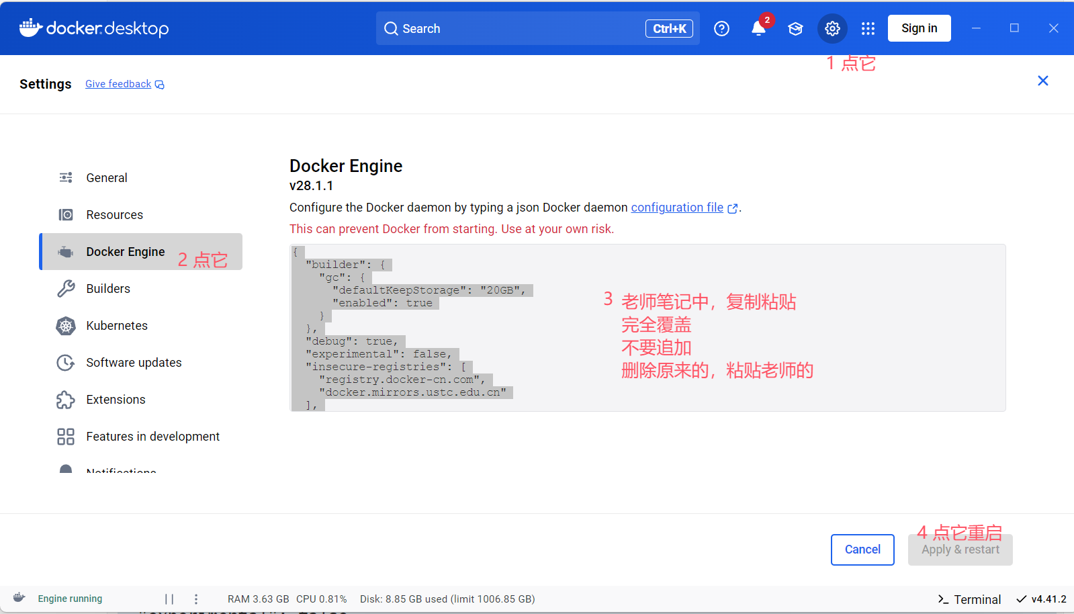Click the General sliders icon
This screenshot has height=614, width=1074.
point(66,177)
